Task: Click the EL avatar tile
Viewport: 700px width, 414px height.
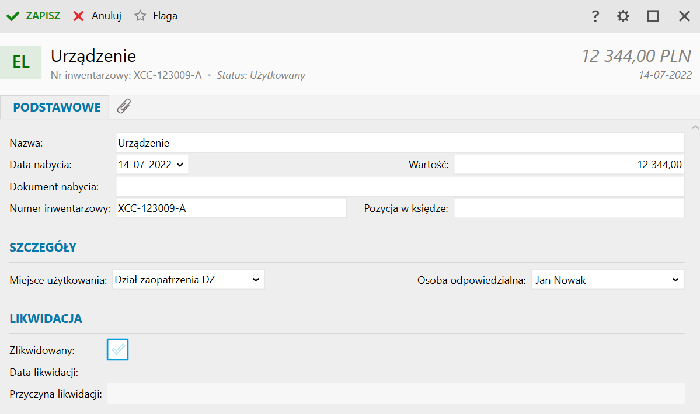Action: tap(21, 62)
